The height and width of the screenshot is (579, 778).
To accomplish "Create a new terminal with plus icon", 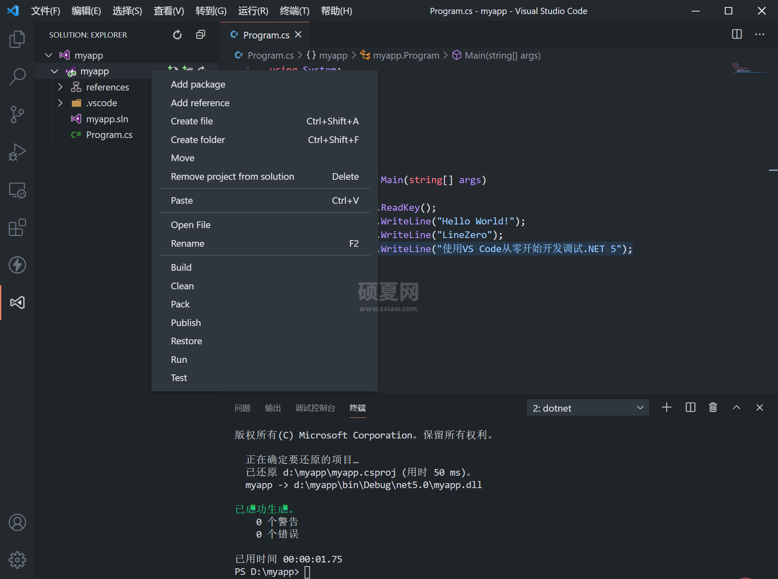I will (x=667, y=407).
